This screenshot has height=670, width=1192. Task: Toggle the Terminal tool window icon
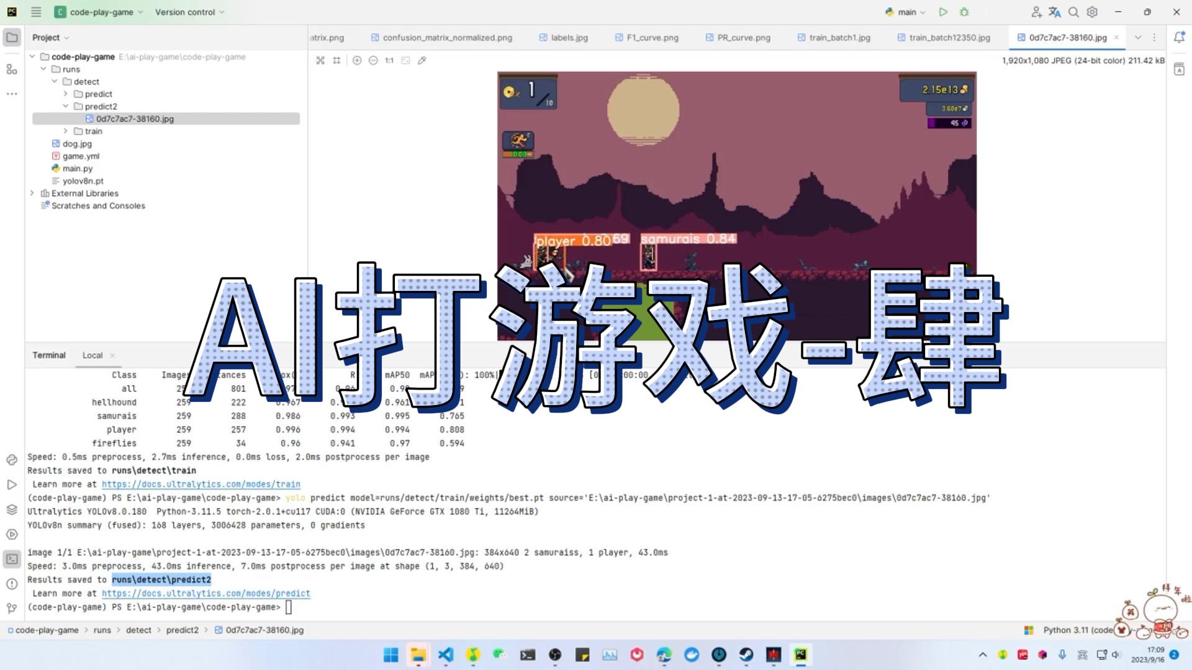tap(12, 559)
